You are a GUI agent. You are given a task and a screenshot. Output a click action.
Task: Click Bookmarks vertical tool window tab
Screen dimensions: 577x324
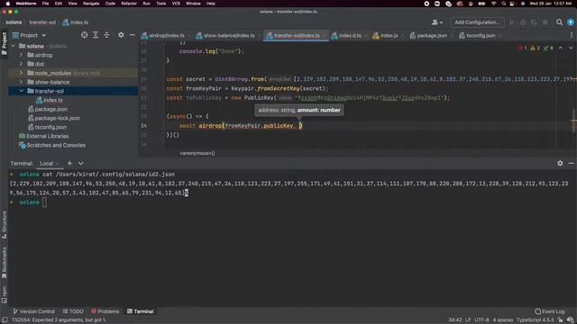(4, 263)
